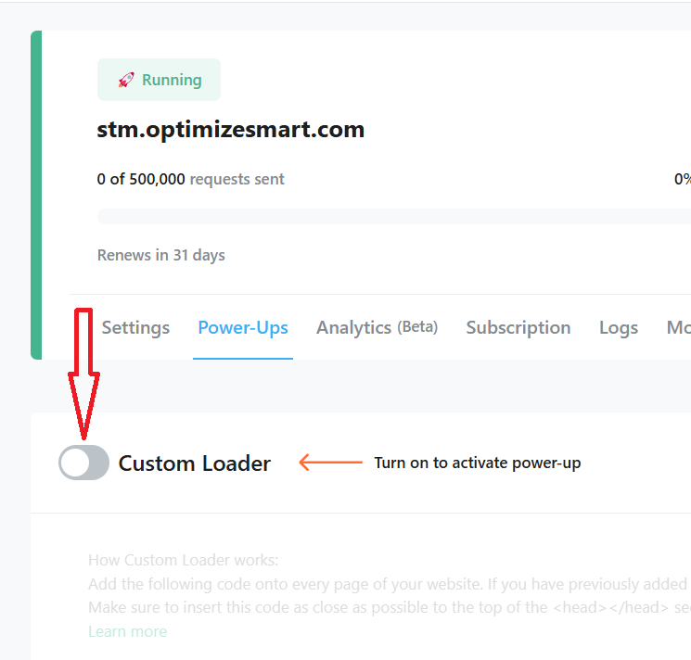Click the rocket icon in the status badge
Image resolution: width=691 pixels, height=660 pixels.
pos(126,81)
